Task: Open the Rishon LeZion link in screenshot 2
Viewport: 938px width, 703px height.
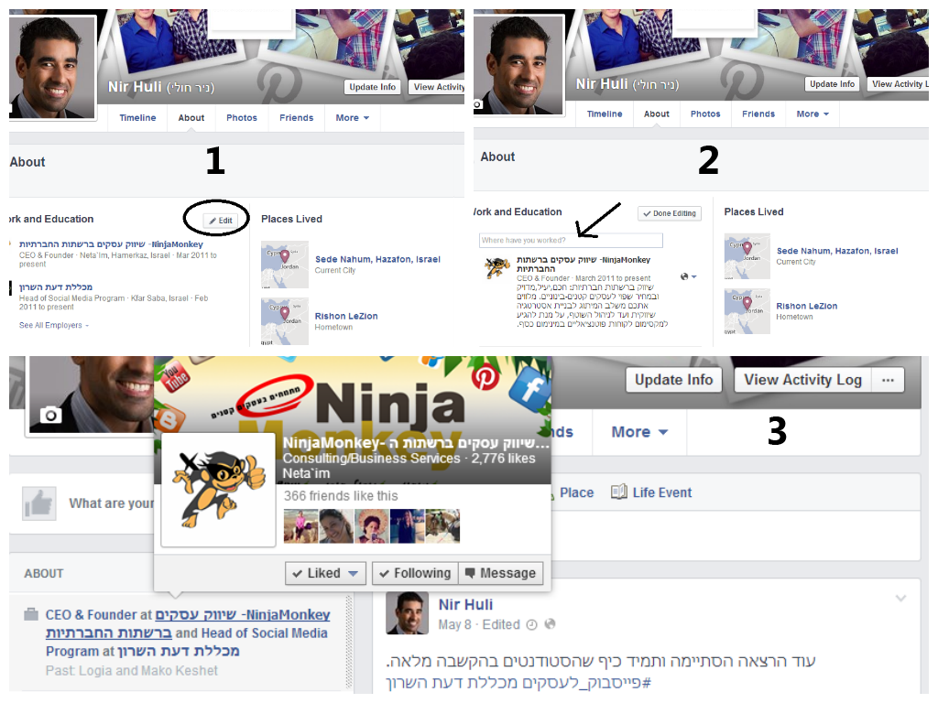Action: pos(806,306)
